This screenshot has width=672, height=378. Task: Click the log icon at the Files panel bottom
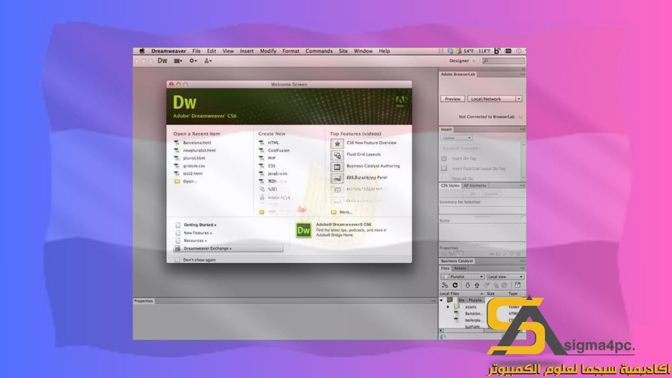pos(443,337)
